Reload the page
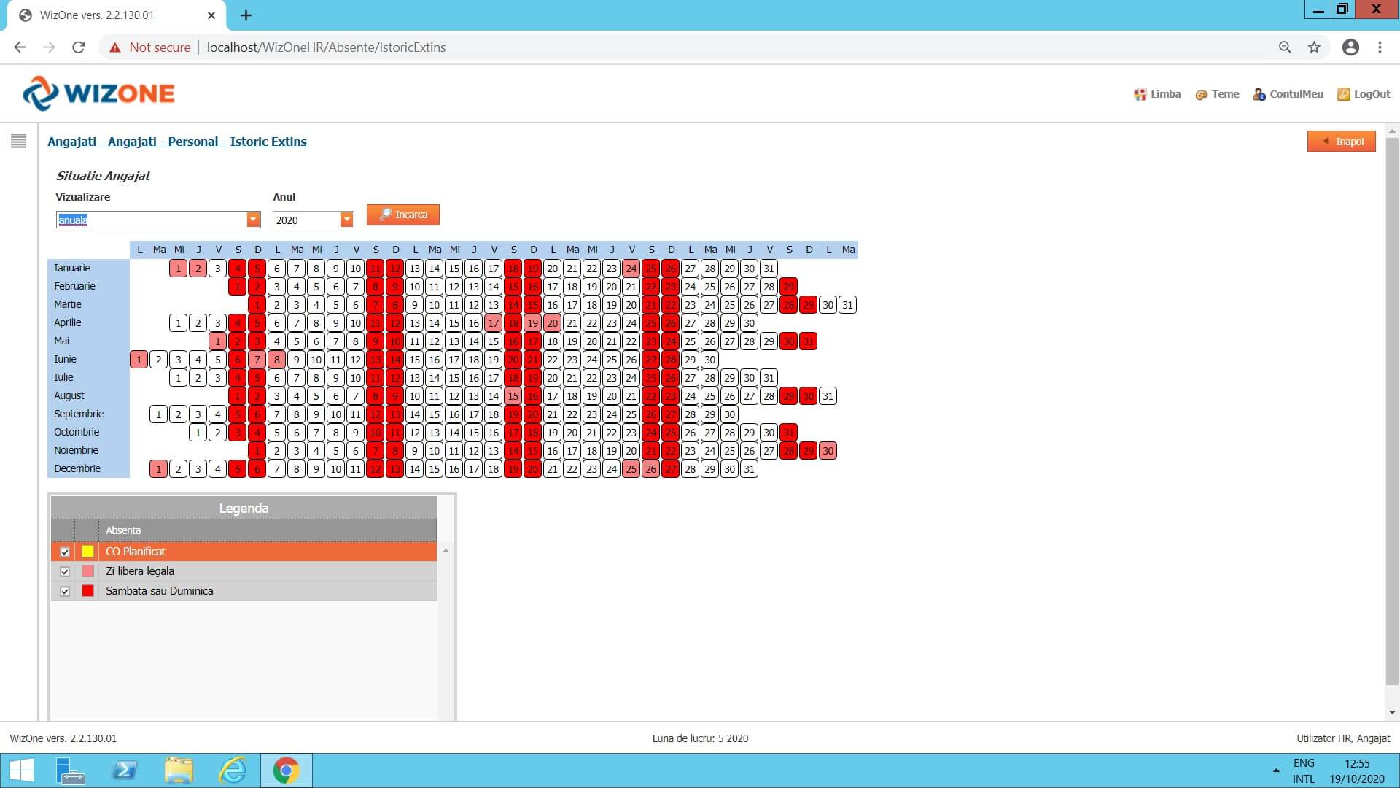Image resolution: width=1400 pixels, height=788 pixels. coord(79,47)
